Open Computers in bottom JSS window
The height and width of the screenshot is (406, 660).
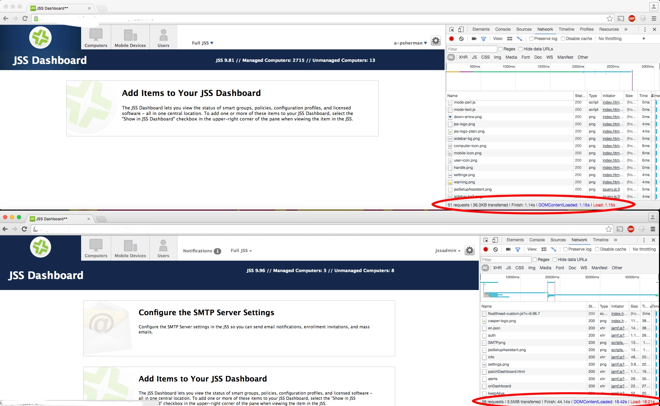[96, 248]
